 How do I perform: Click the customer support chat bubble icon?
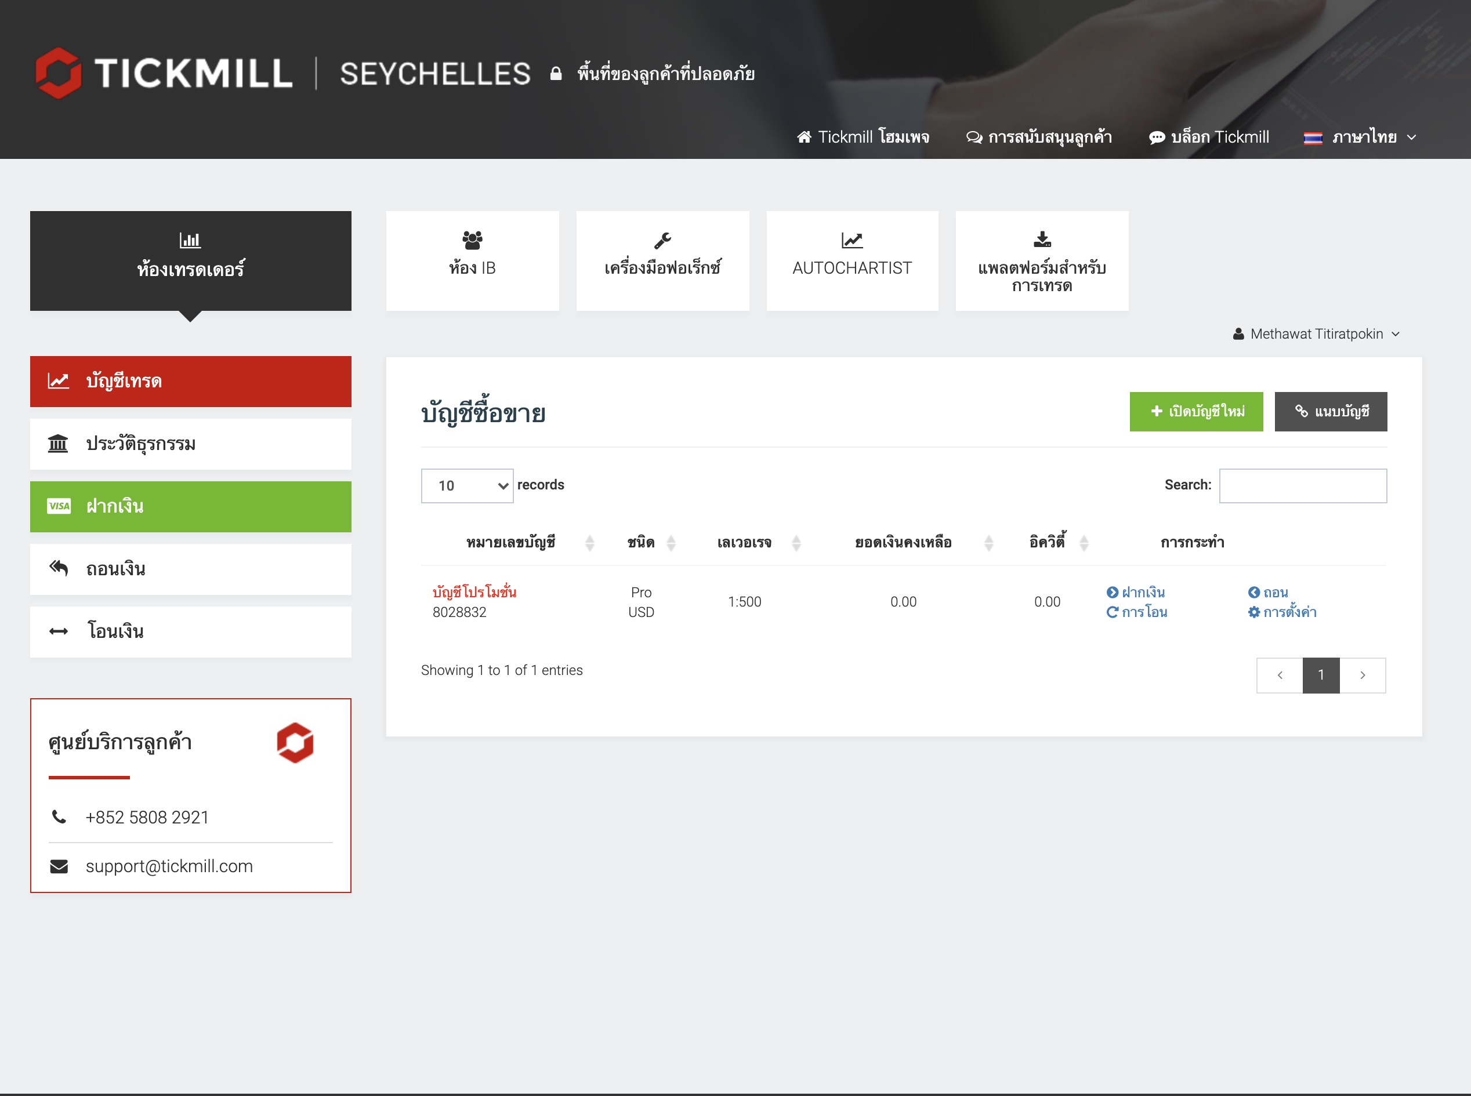point(973,137)
